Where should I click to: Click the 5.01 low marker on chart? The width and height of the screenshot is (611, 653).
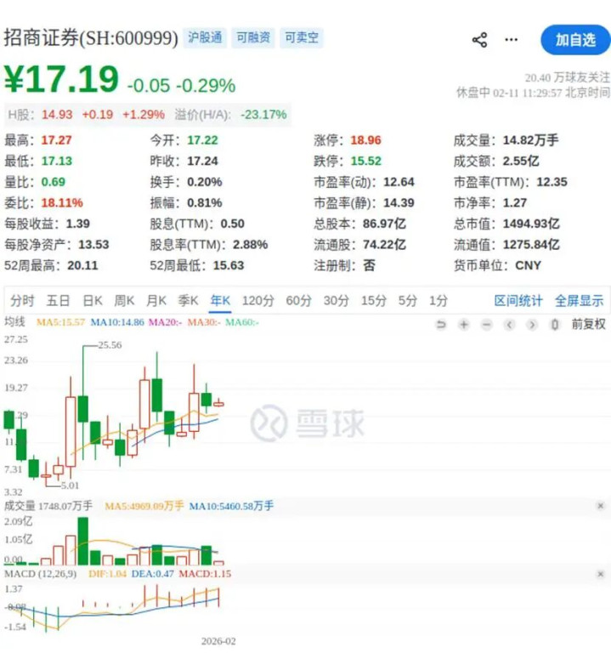[70, 485]
